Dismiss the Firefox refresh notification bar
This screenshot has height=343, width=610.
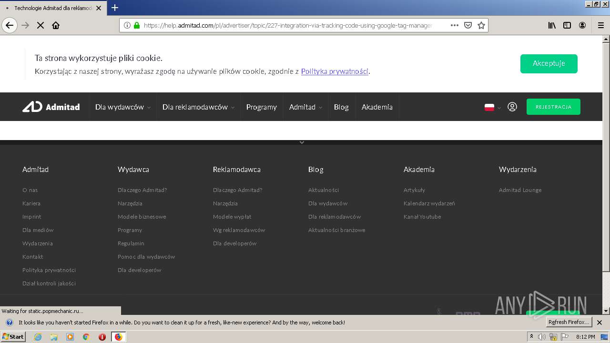600,323
